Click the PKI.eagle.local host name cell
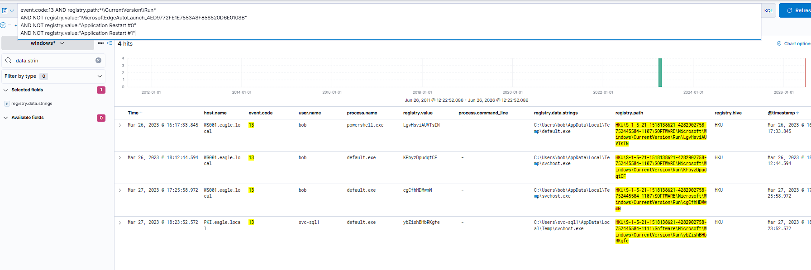811x270 pixels. point(222,226)
